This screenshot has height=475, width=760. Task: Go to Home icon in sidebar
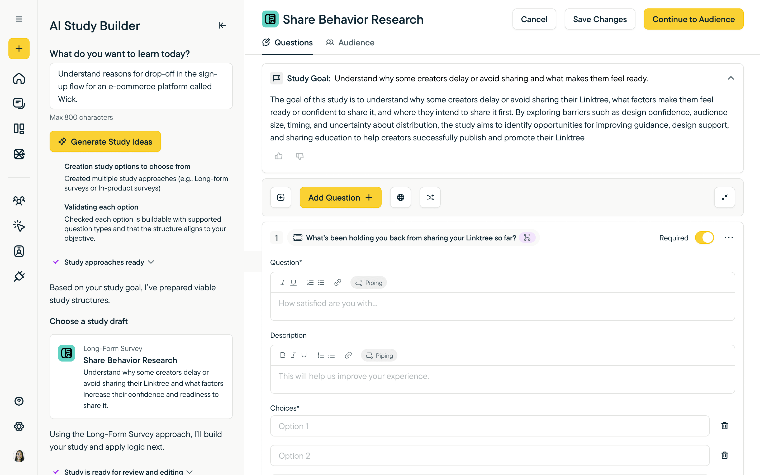[x=19, y=78]
